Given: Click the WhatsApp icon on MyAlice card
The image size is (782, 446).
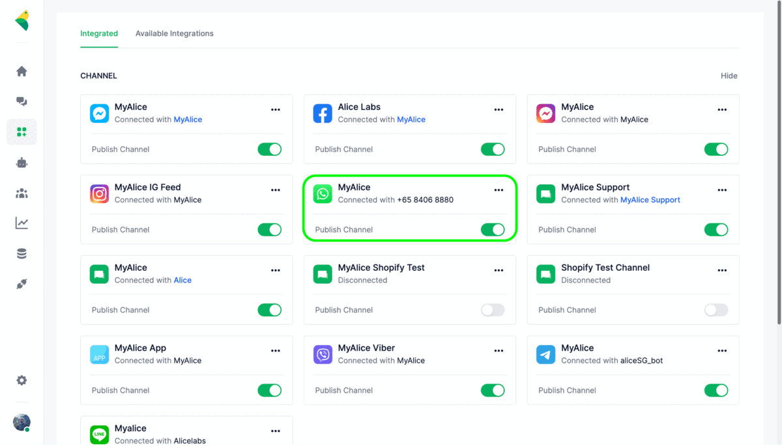Looking at the screenshot, I should [323, 193].
